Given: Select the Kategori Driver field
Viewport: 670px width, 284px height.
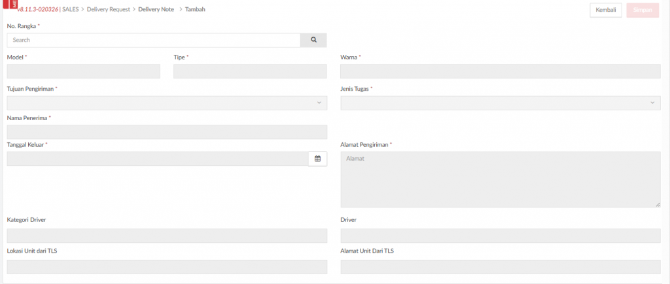Looking at the screenshot, I should point(167,236).
